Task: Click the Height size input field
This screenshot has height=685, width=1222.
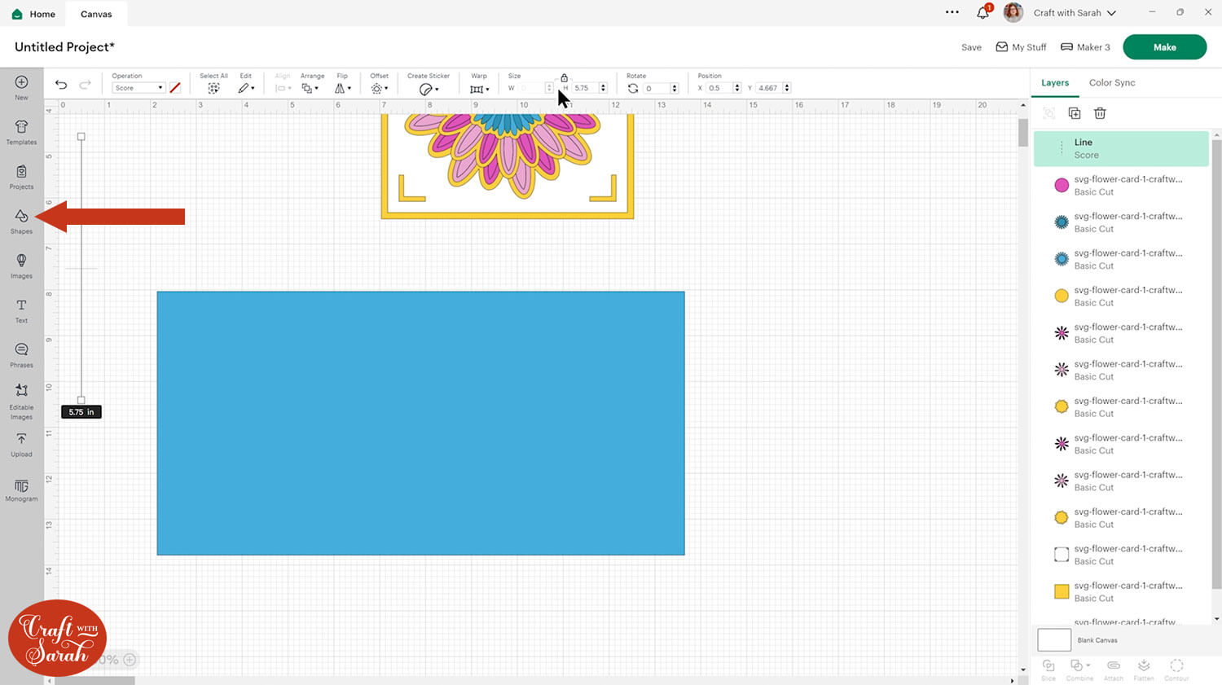Action: coord(584,88)
